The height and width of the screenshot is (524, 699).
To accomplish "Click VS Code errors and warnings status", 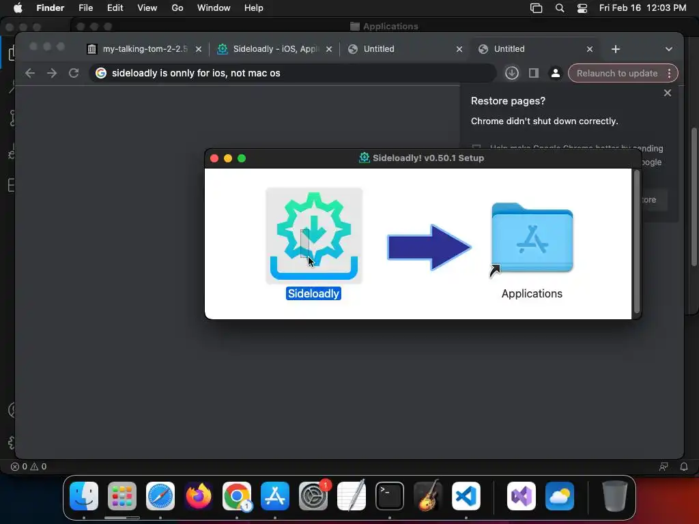I will click(29, 467).
